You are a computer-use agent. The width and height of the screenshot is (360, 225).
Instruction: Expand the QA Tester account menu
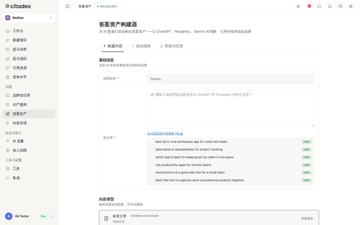click(x=29, y=216)
